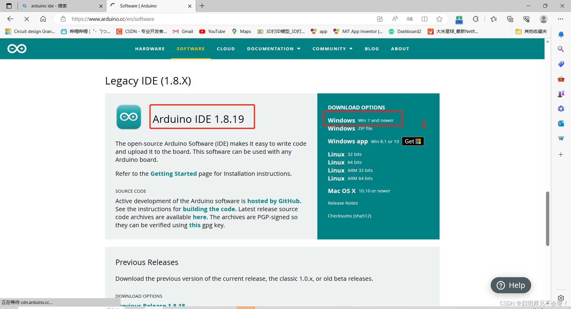Open the sidebar games chess icon
Viewport: 571px width, 309px height.
point(561,94)
